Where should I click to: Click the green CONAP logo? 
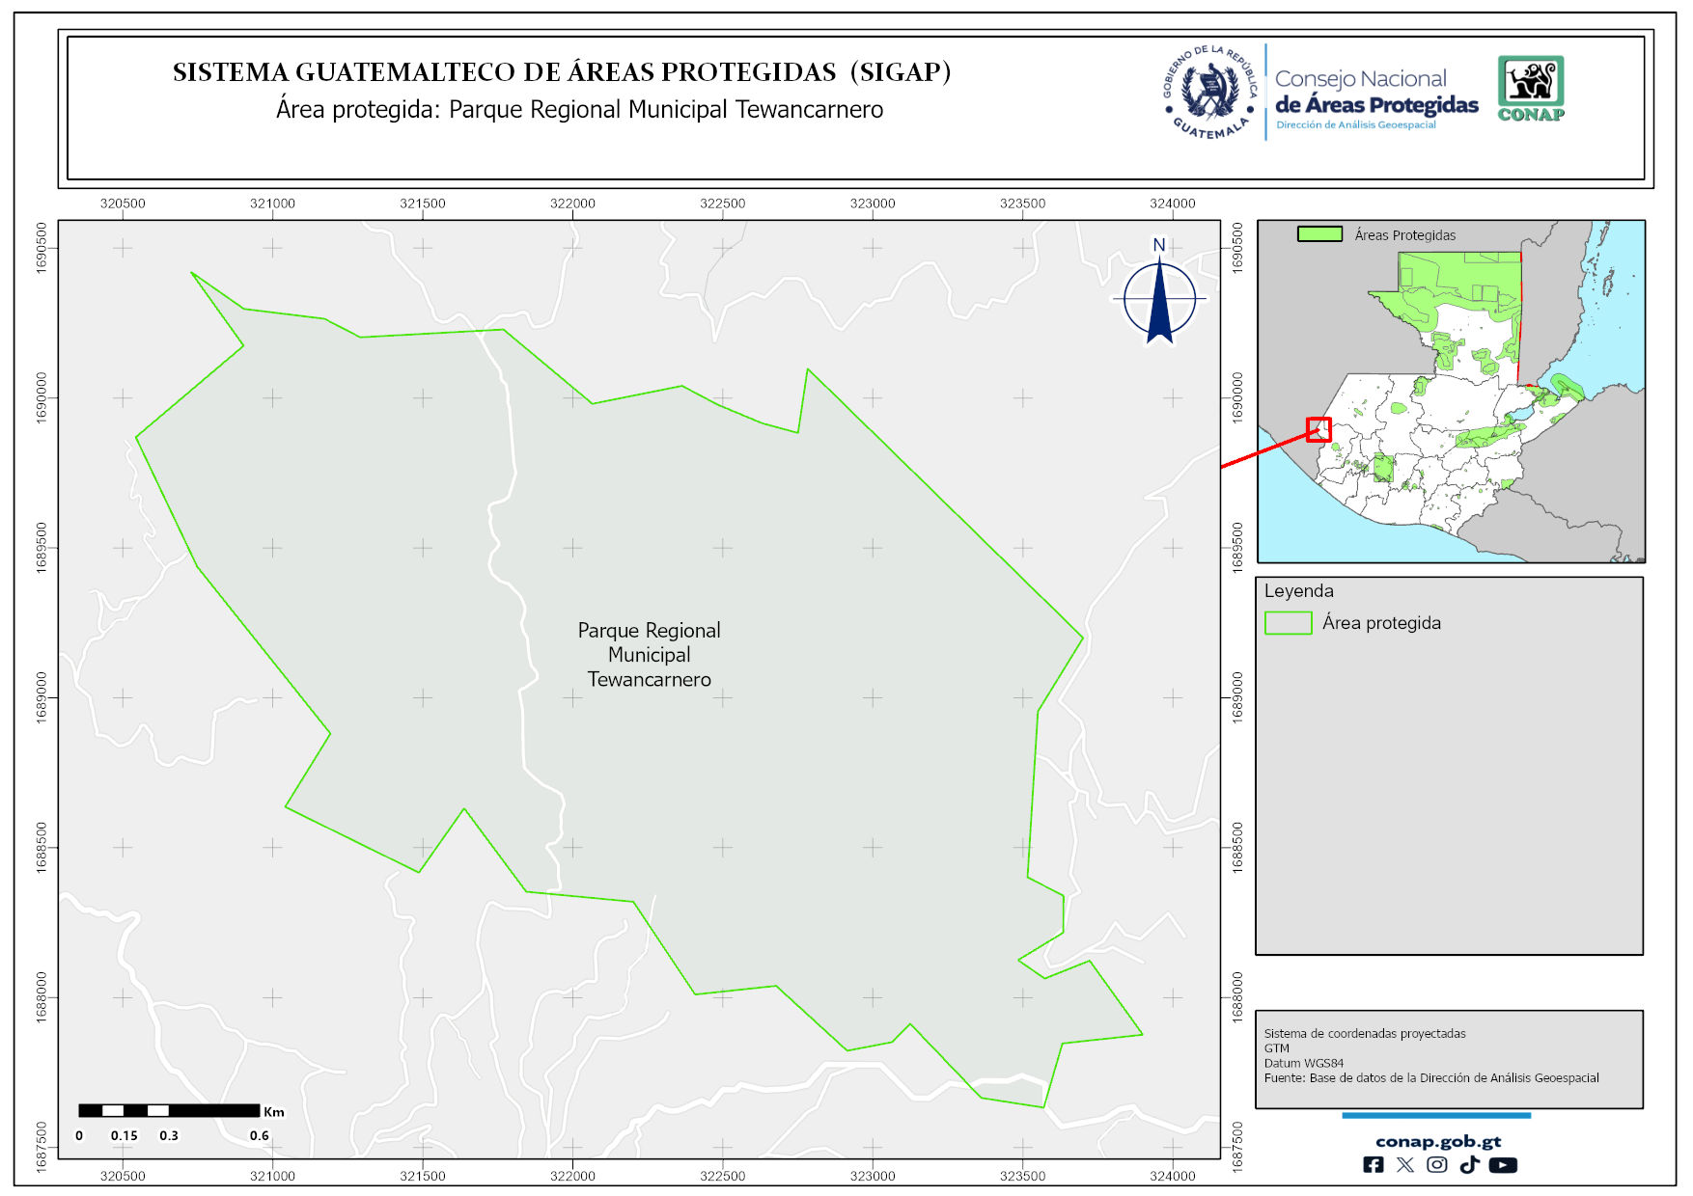pyautogui.click(x=1530, y=88)
